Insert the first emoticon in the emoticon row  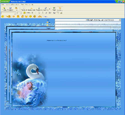point(3,16)
